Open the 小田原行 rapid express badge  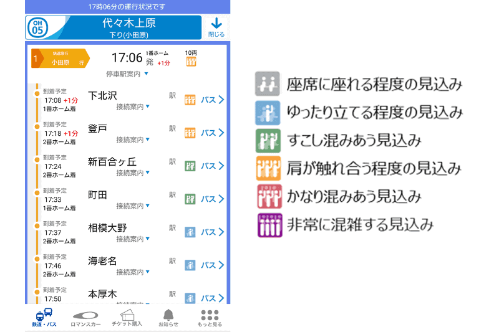pyautogui.click(x=61, y=59)
